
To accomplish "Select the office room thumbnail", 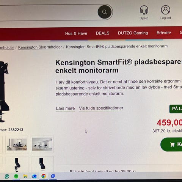I will tap(42, 144).
